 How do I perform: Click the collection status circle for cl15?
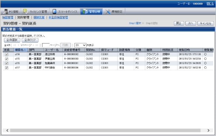tap(205, 59)
